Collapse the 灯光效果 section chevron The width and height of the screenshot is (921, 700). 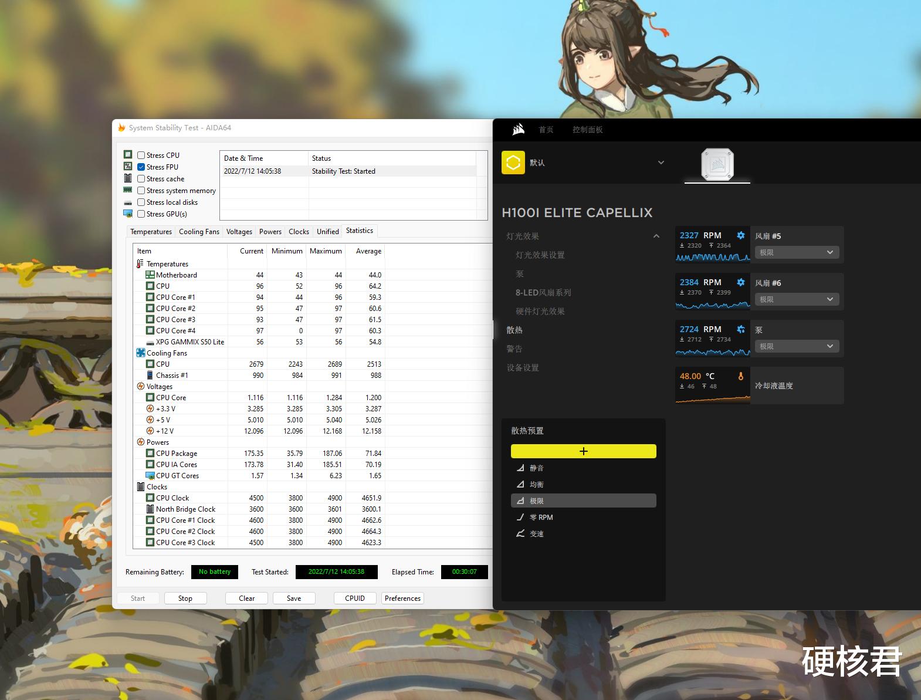coord(656,236)
